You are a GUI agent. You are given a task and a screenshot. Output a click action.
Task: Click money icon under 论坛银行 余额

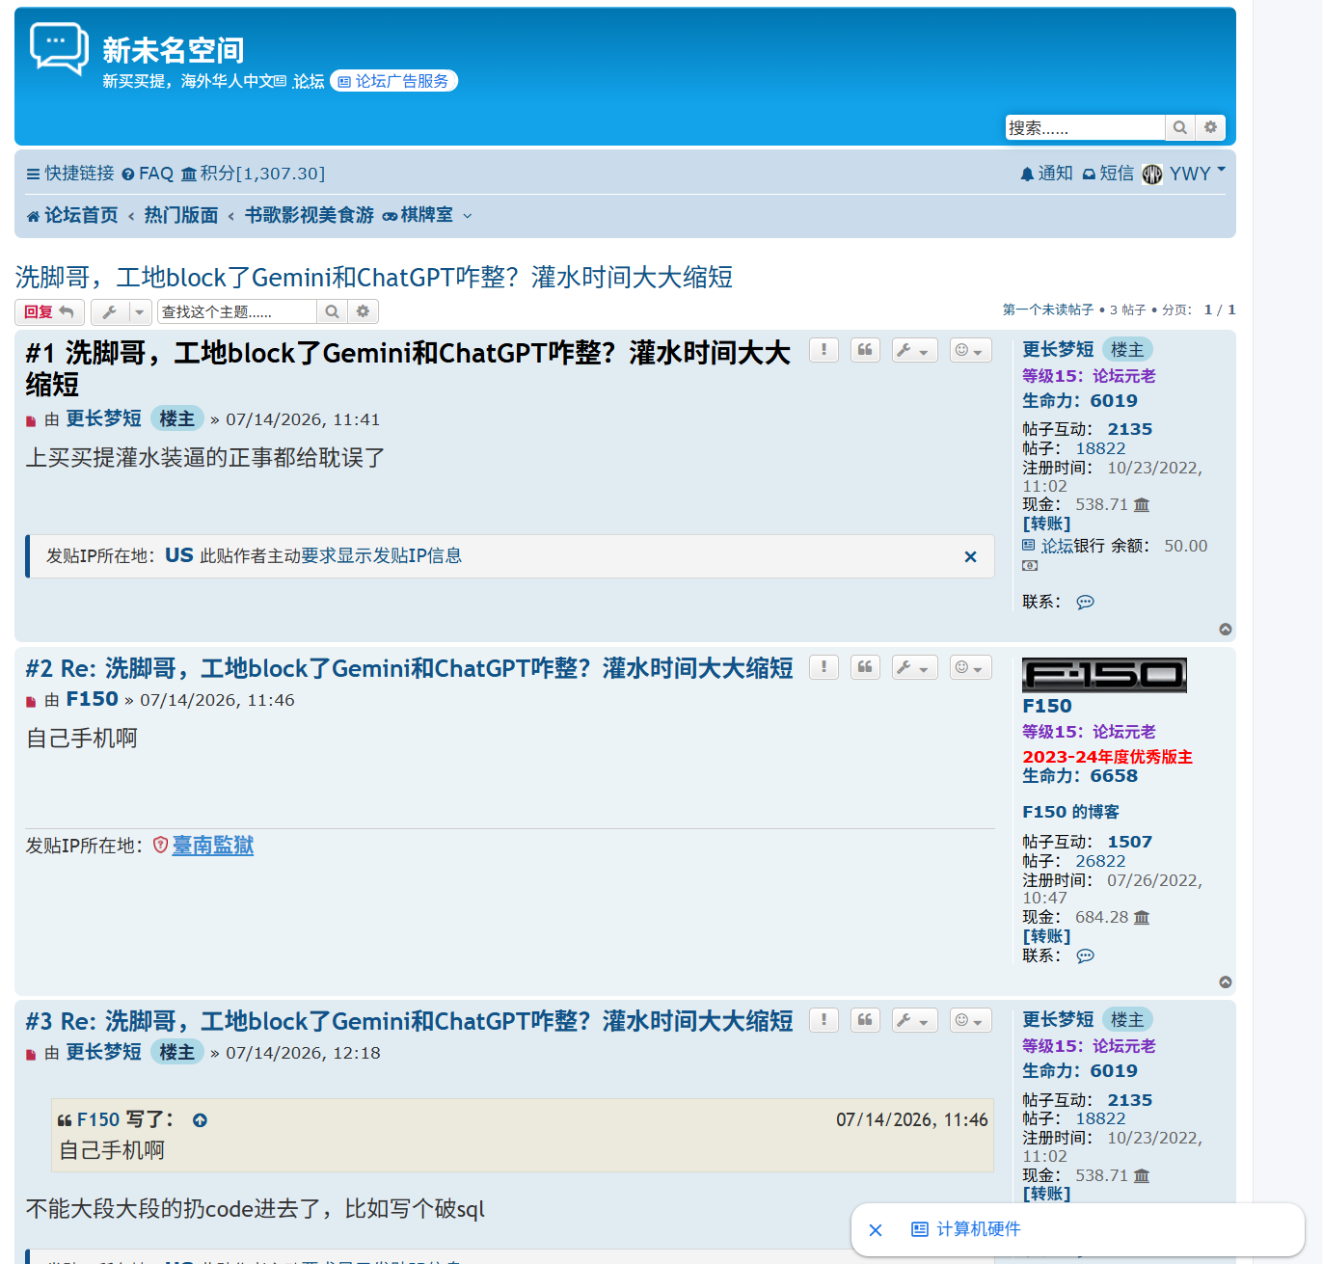coord(1030,566)
